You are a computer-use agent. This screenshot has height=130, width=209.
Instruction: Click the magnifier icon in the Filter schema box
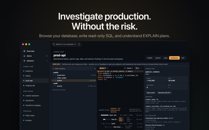click(x=54, y=69)
